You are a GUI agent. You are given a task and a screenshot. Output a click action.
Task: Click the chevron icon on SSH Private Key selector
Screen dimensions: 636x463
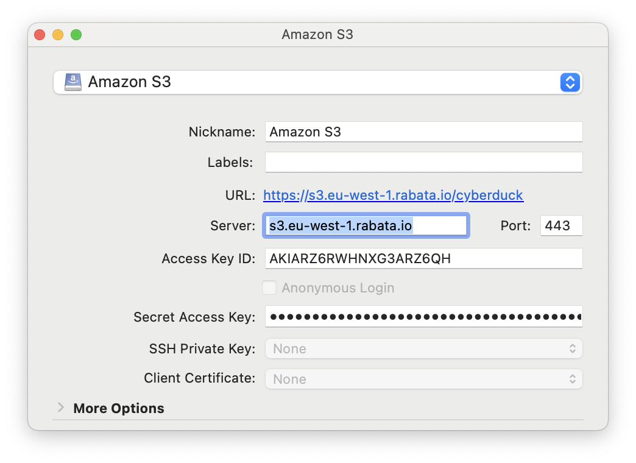(573, 348)
